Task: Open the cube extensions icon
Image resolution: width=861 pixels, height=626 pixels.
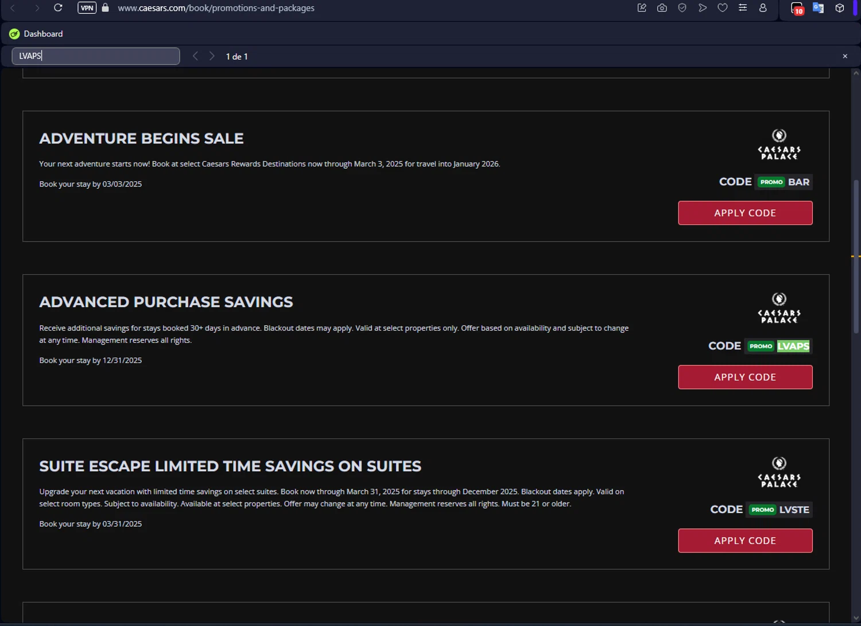Action: (840, 8)
